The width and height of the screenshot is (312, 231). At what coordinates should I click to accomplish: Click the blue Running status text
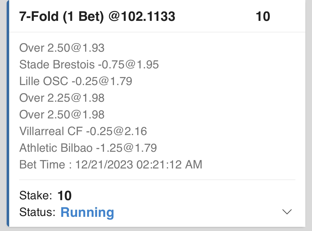87,212
